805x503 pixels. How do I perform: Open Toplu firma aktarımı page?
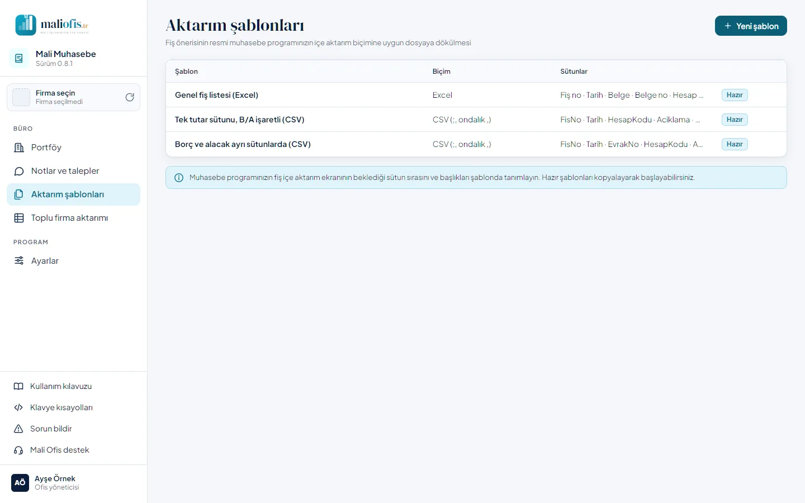(x=73, y=218)
